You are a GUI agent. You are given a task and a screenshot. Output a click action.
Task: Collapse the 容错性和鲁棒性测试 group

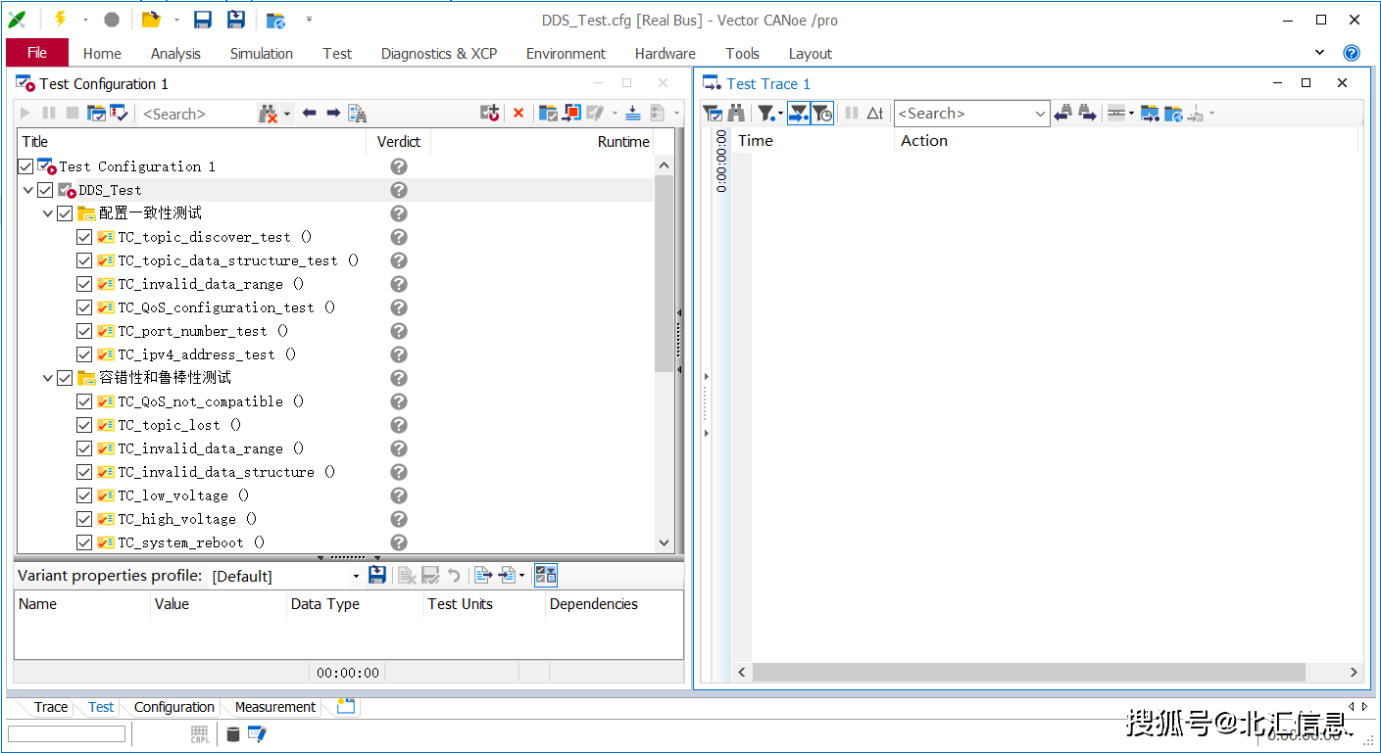pos(48,378)
